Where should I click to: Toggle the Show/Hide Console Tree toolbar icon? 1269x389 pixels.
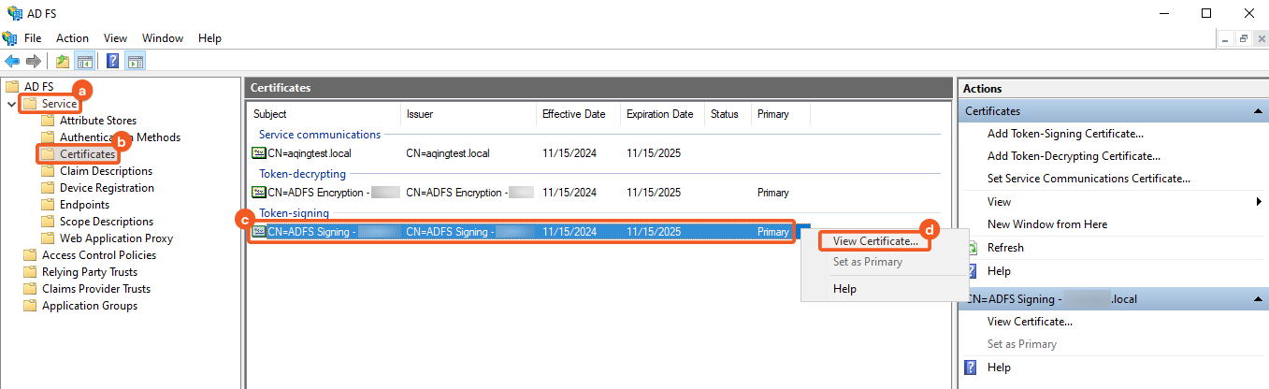point(84,61)
